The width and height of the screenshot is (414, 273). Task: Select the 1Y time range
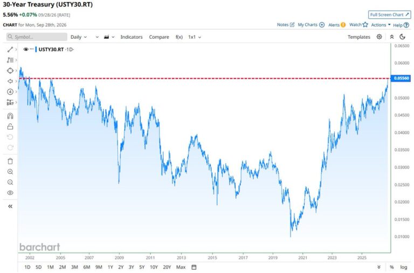click(111, 267)
